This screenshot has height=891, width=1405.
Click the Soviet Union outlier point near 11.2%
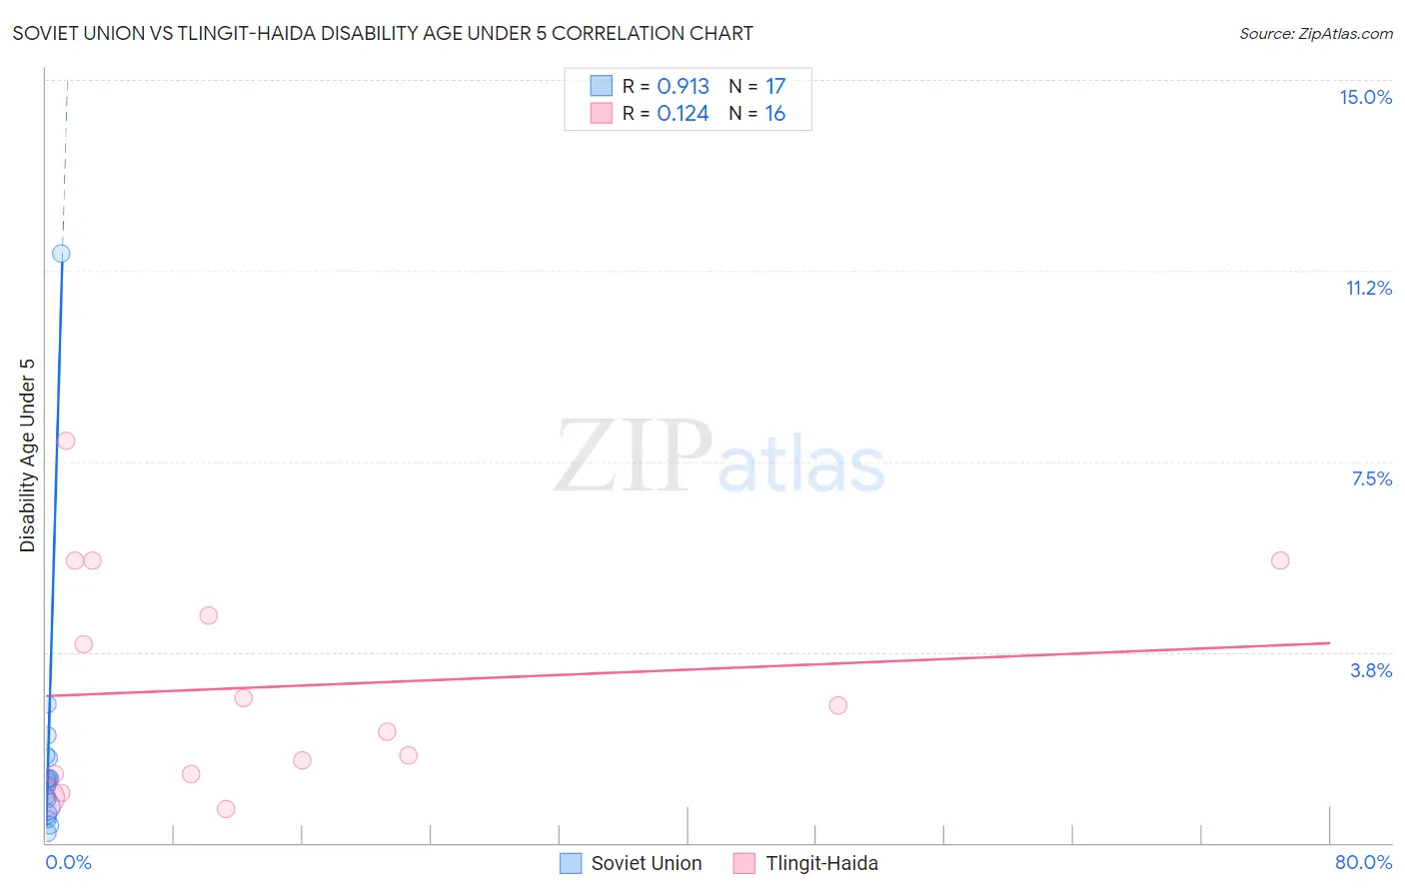[61, 254]
